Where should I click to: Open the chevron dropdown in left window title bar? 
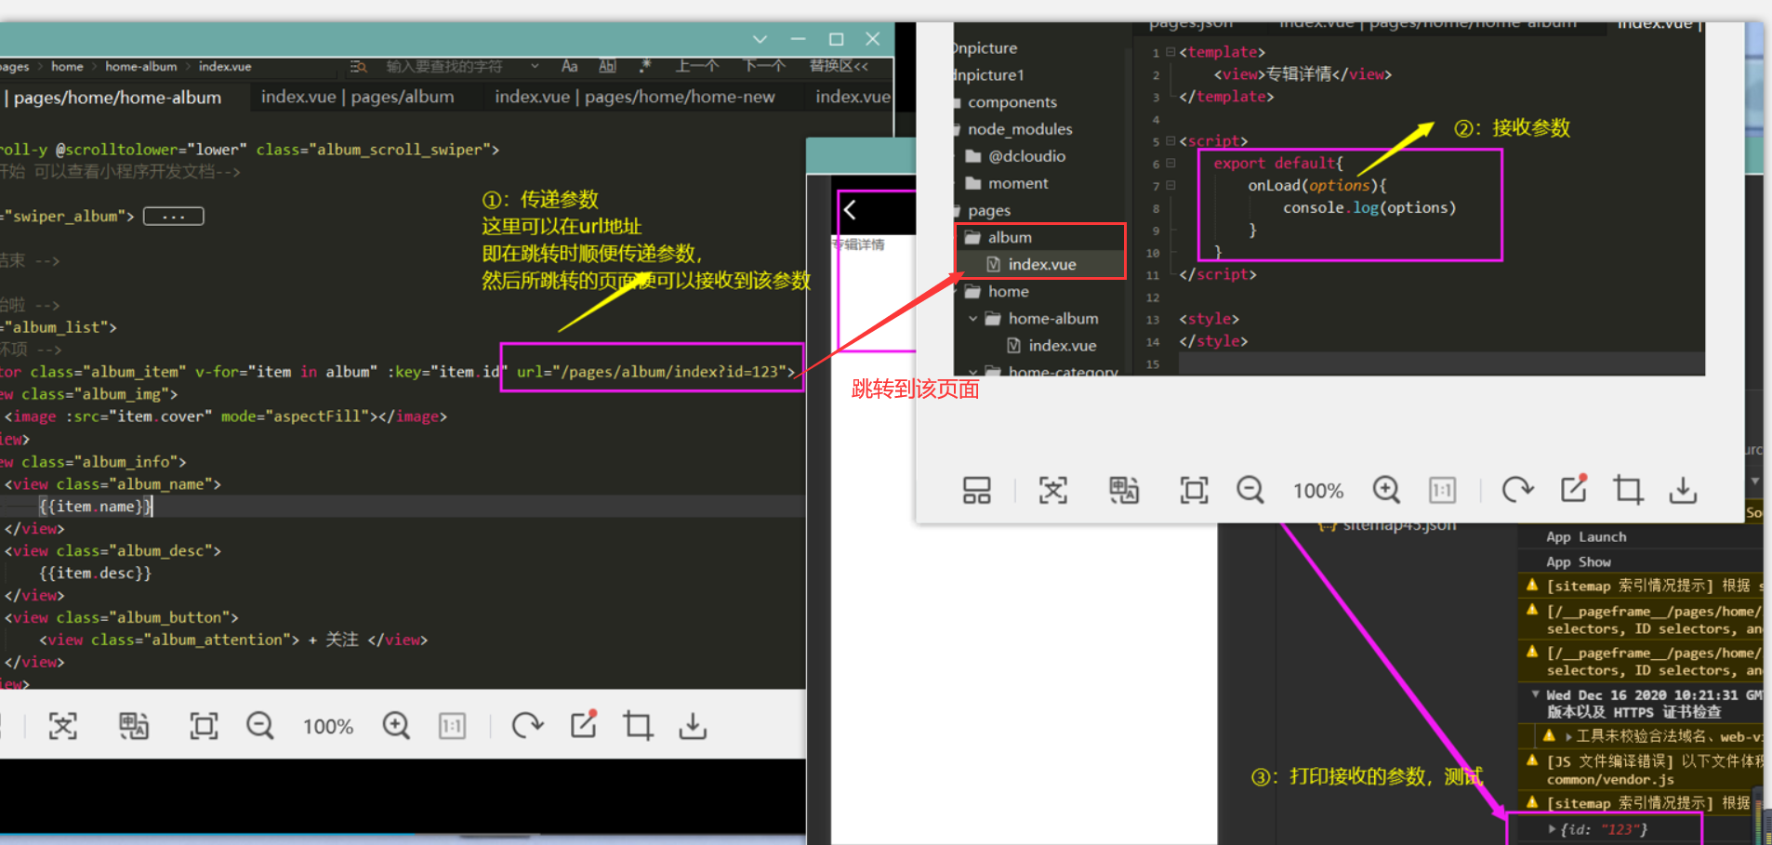760,39
